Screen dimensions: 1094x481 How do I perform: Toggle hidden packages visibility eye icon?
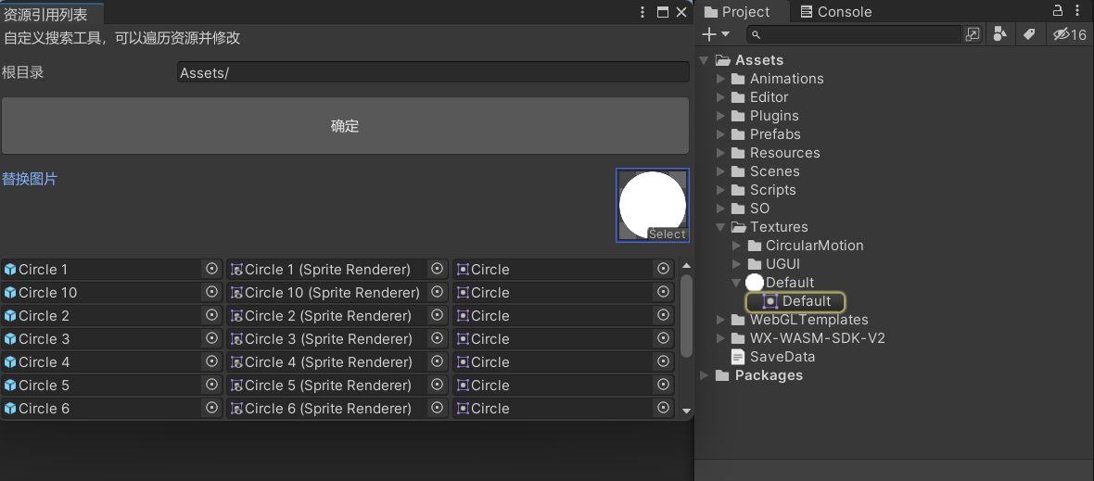(1069, 34)
